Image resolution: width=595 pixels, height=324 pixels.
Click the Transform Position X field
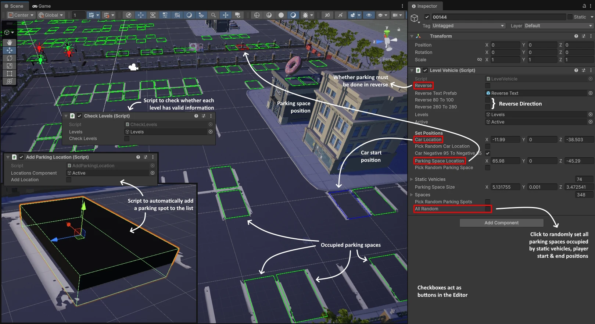pos(505,45)
